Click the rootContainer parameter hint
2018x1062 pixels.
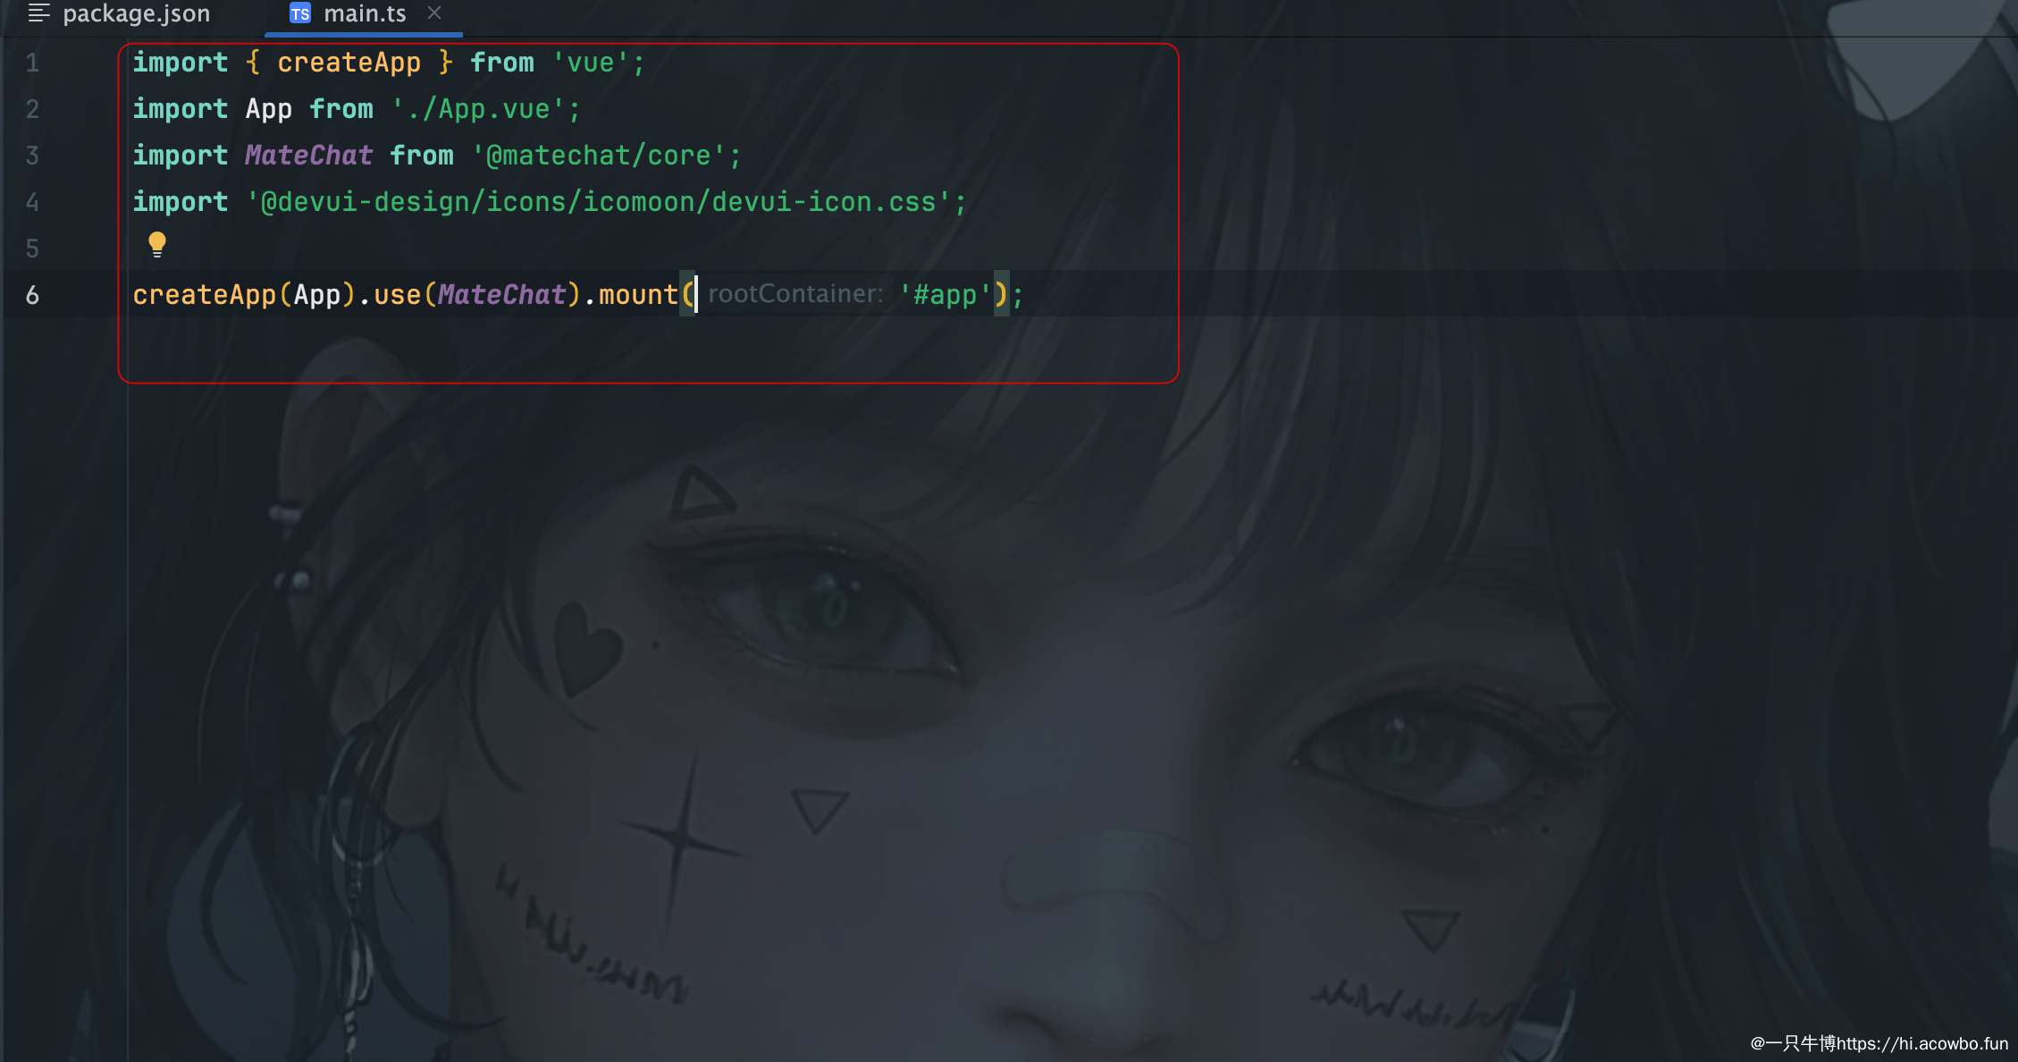pos(795,294)
